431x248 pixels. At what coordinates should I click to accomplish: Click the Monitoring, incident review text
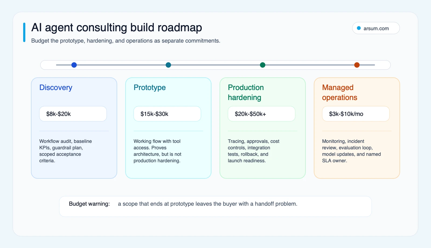click(352, 151)
